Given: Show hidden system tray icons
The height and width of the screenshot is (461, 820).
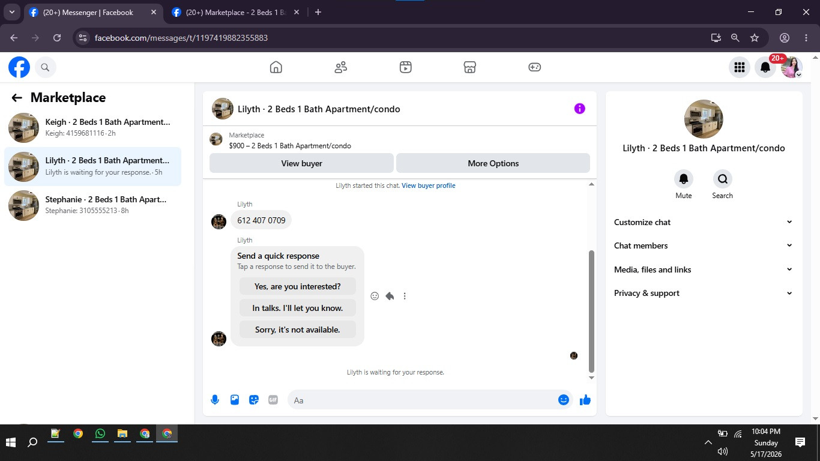Looking at the screenshot, I should [x=708, y=442].
